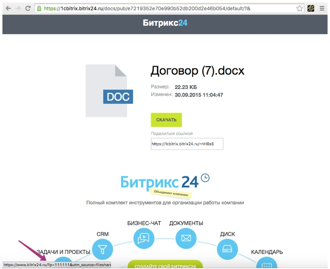Click the ДИСК label
This screenshot has height=269, width=330.
point(227,234)
